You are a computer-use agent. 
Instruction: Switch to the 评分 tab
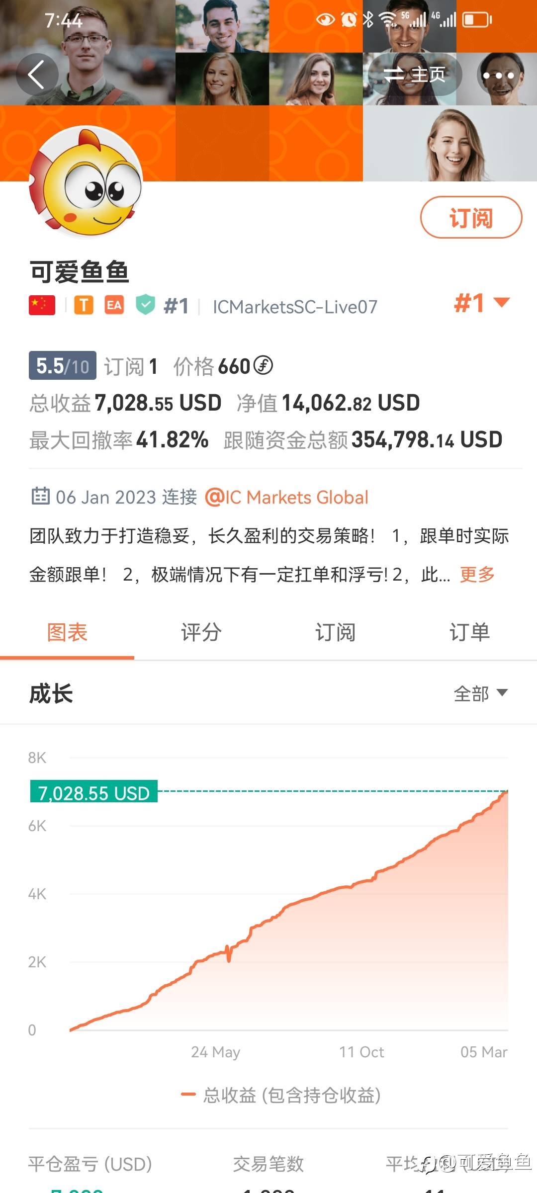pyautogui.click(x=201, y=633)
